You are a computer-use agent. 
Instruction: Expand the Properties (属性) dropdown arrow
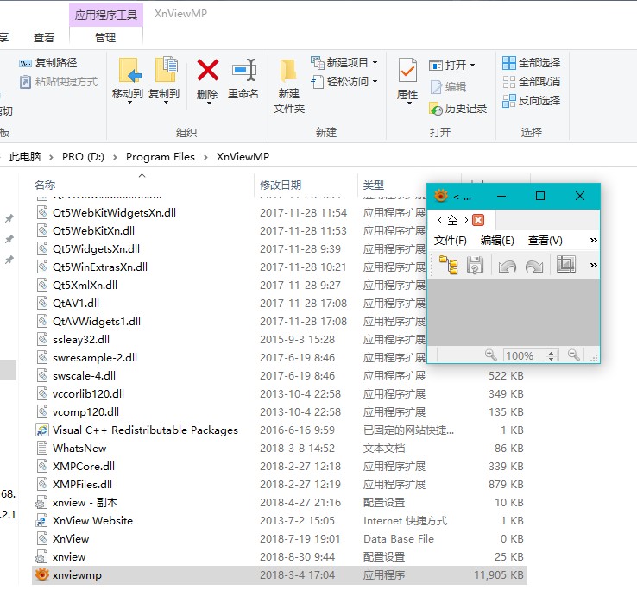click(x=409, y=104)
